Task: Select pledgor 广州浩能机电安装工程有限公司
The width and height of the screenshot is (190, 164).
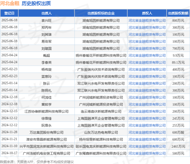Action: pos(46,153)
